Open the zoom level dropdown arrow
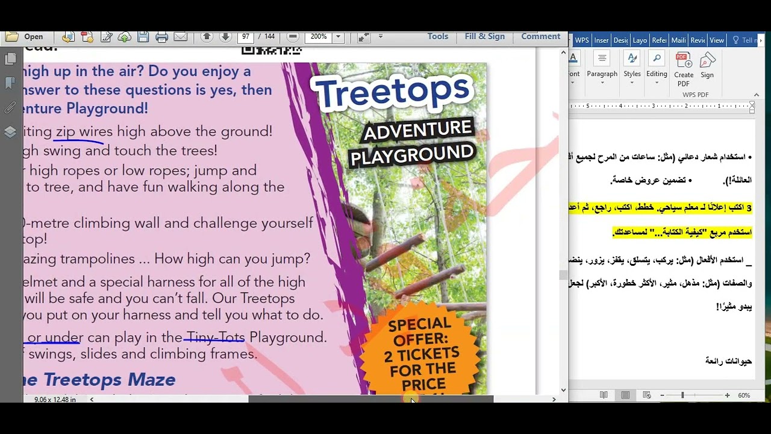 point(338,37)
